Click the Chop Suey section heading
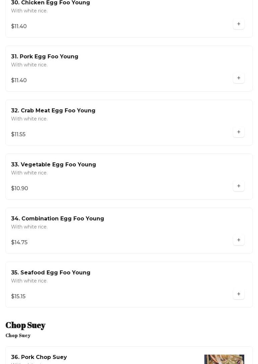This screenshot has width=258, height=364. [25, 325]
